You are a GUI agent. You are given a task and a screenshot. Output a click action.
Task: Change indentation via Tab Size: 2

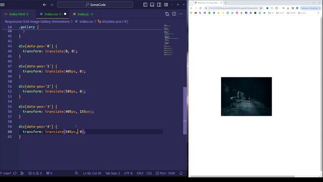coord(113,173)
